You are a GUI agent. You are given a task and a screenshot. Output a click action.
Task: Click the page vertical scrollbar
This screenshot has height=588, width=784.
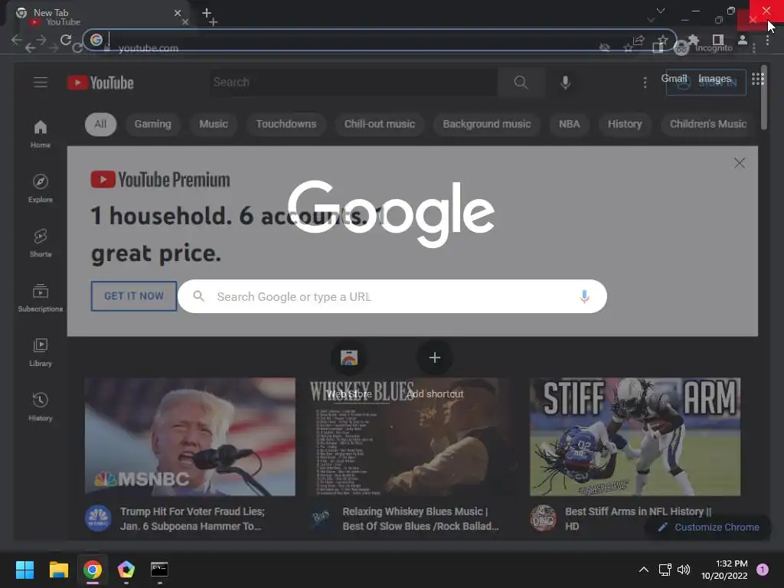point(764,97)
